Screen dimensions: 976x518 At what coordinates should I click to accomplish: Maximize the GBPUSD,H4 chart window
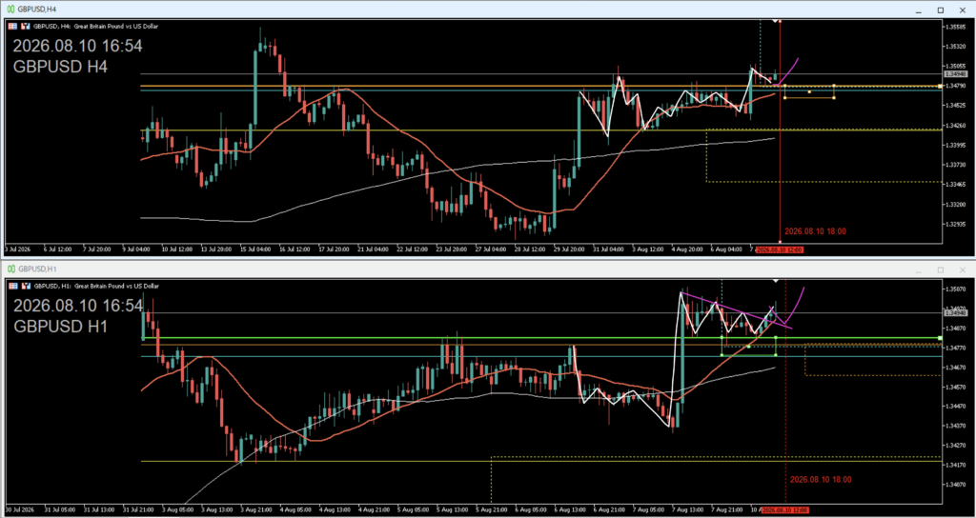tap(941, 10)
